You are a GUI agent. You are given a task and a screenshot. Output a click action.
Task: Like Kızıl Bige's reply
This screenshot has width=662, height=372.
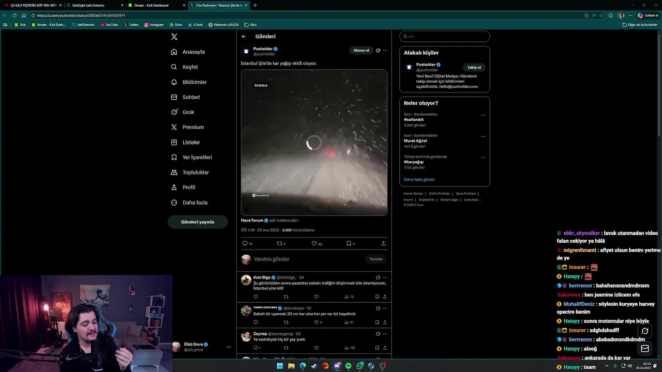pos(316,297)
